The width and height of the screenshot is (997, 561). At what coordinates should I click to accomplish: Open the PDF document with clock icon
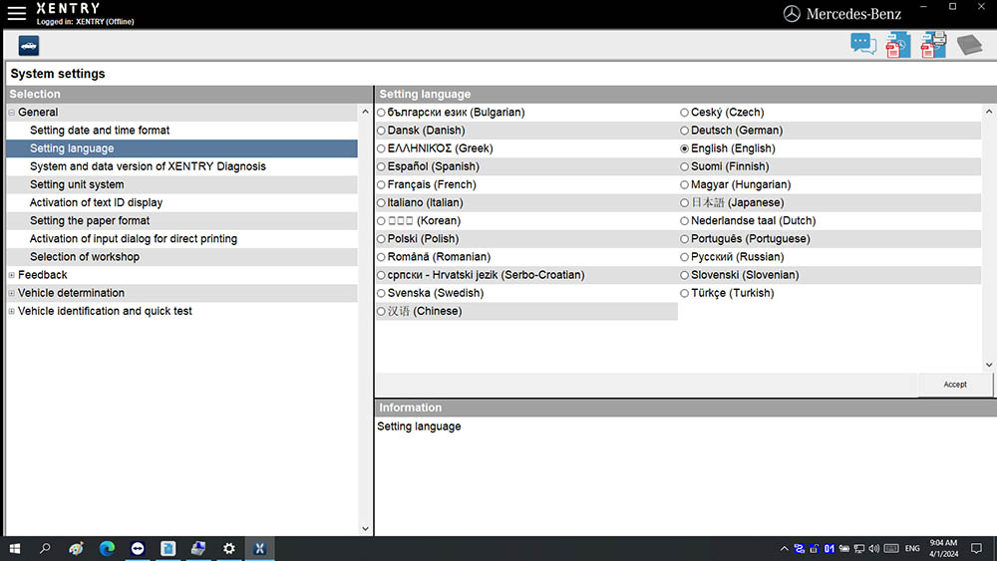coord(898,45)
